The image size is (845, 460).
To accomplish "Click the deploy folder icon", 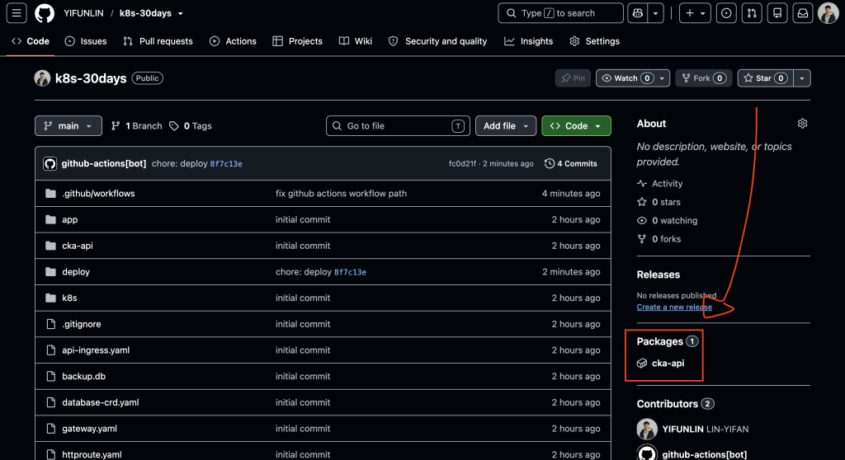I will tap(50, 271).
